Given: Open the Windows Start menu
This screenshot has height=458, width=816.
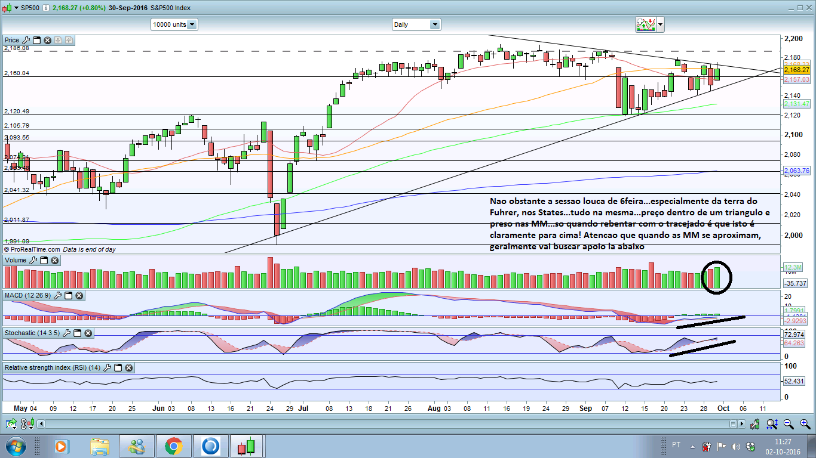Looking at the screenshot, I should [16, 446].
